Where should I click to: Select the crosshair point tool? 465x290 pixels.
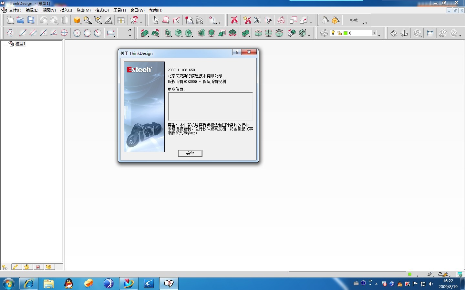click(64, 33)
